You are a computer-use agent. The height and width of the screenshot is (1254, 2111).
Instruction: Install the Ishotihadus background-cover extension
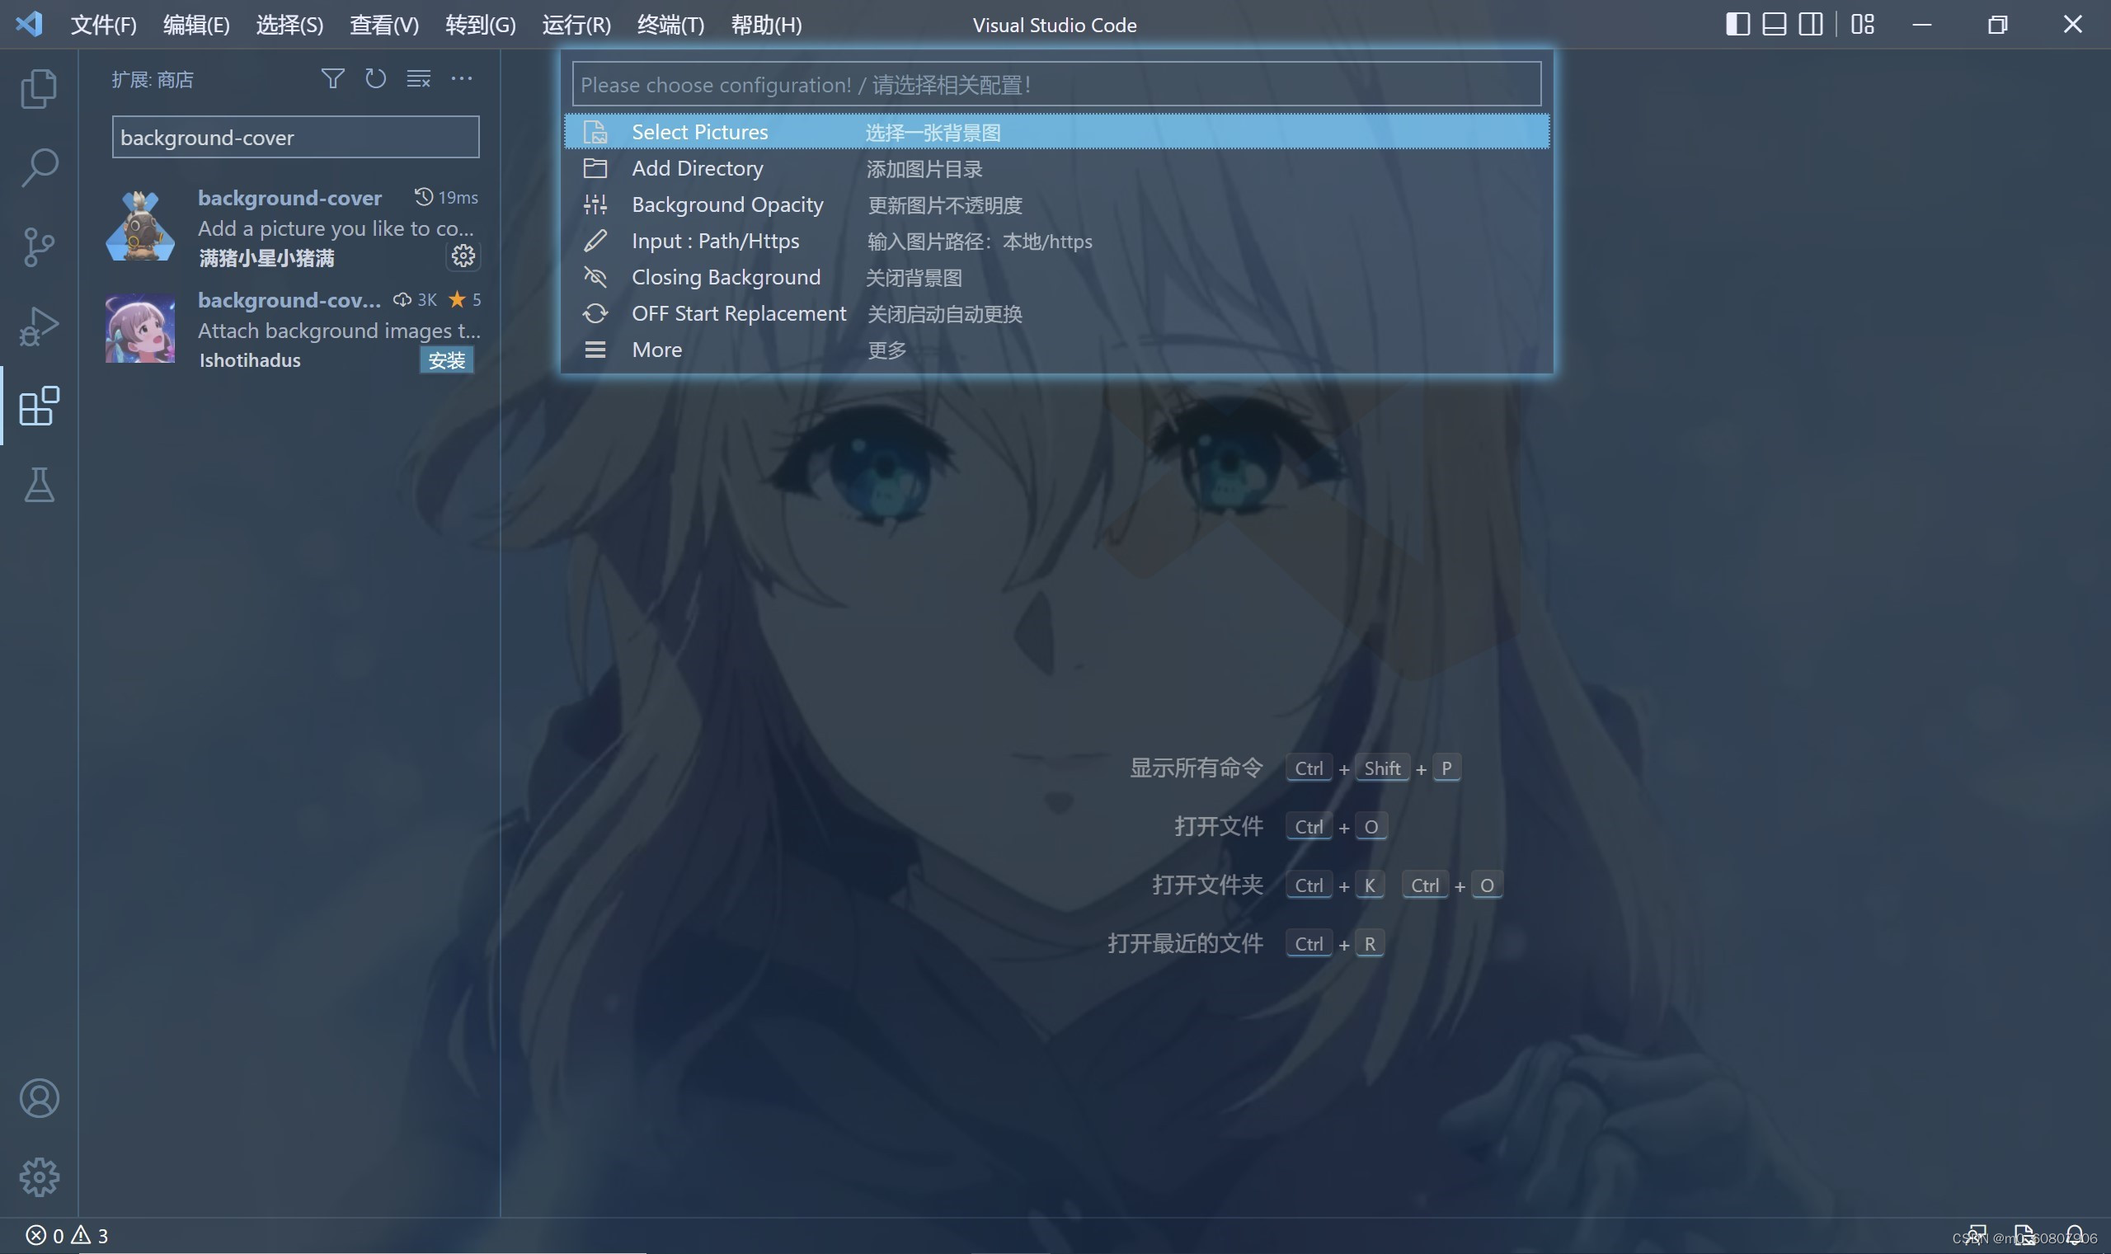pos(446,361)
